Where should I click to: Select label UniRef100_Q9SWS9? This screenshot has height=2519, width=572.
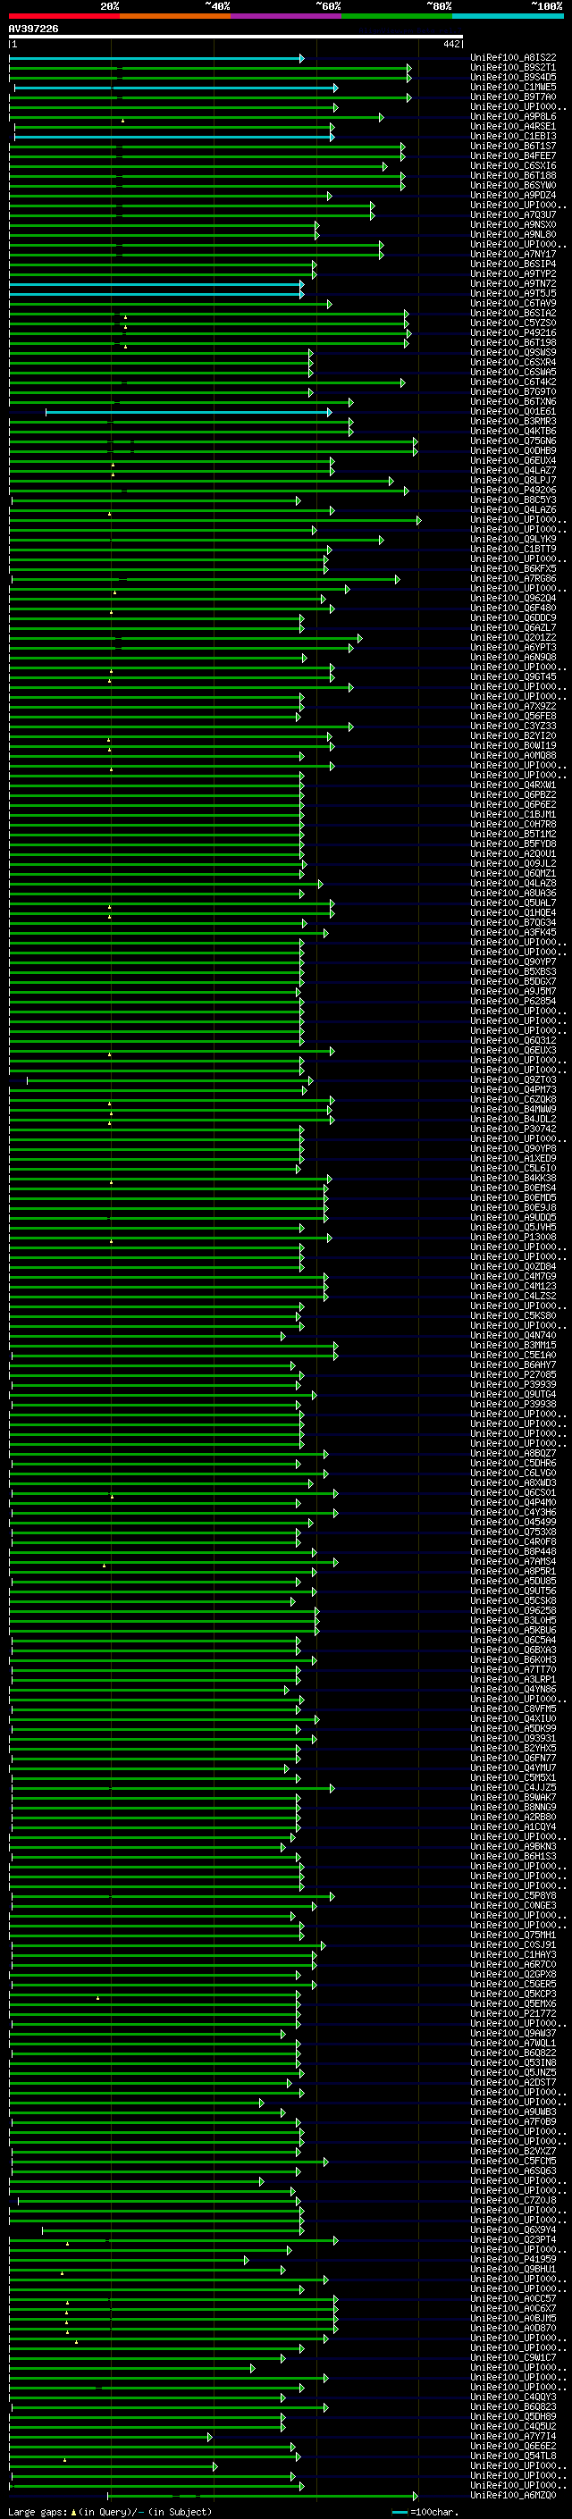(513, 352)
